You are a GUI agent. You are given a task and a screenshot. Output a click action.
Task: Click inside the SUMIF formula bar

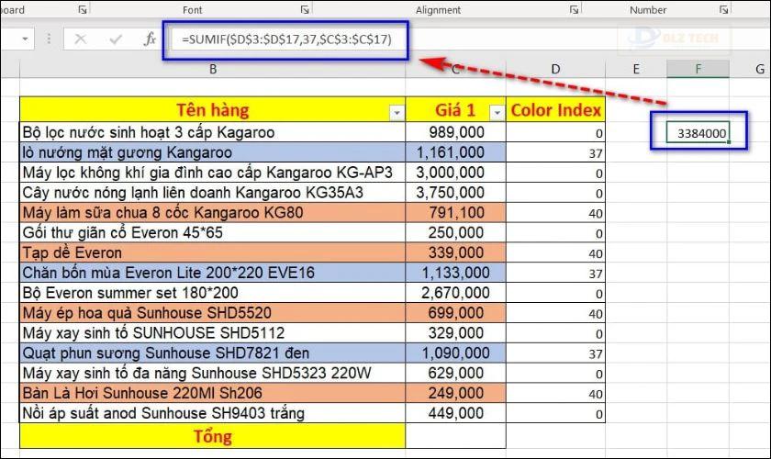click(285, 39)
